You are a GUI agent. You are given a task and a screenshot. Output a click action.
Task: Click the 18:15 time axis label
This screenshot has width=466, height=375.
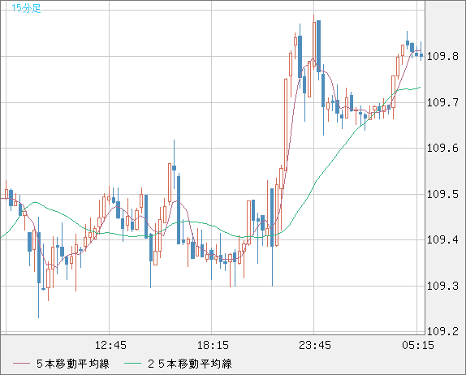click(x=213, y=345)
